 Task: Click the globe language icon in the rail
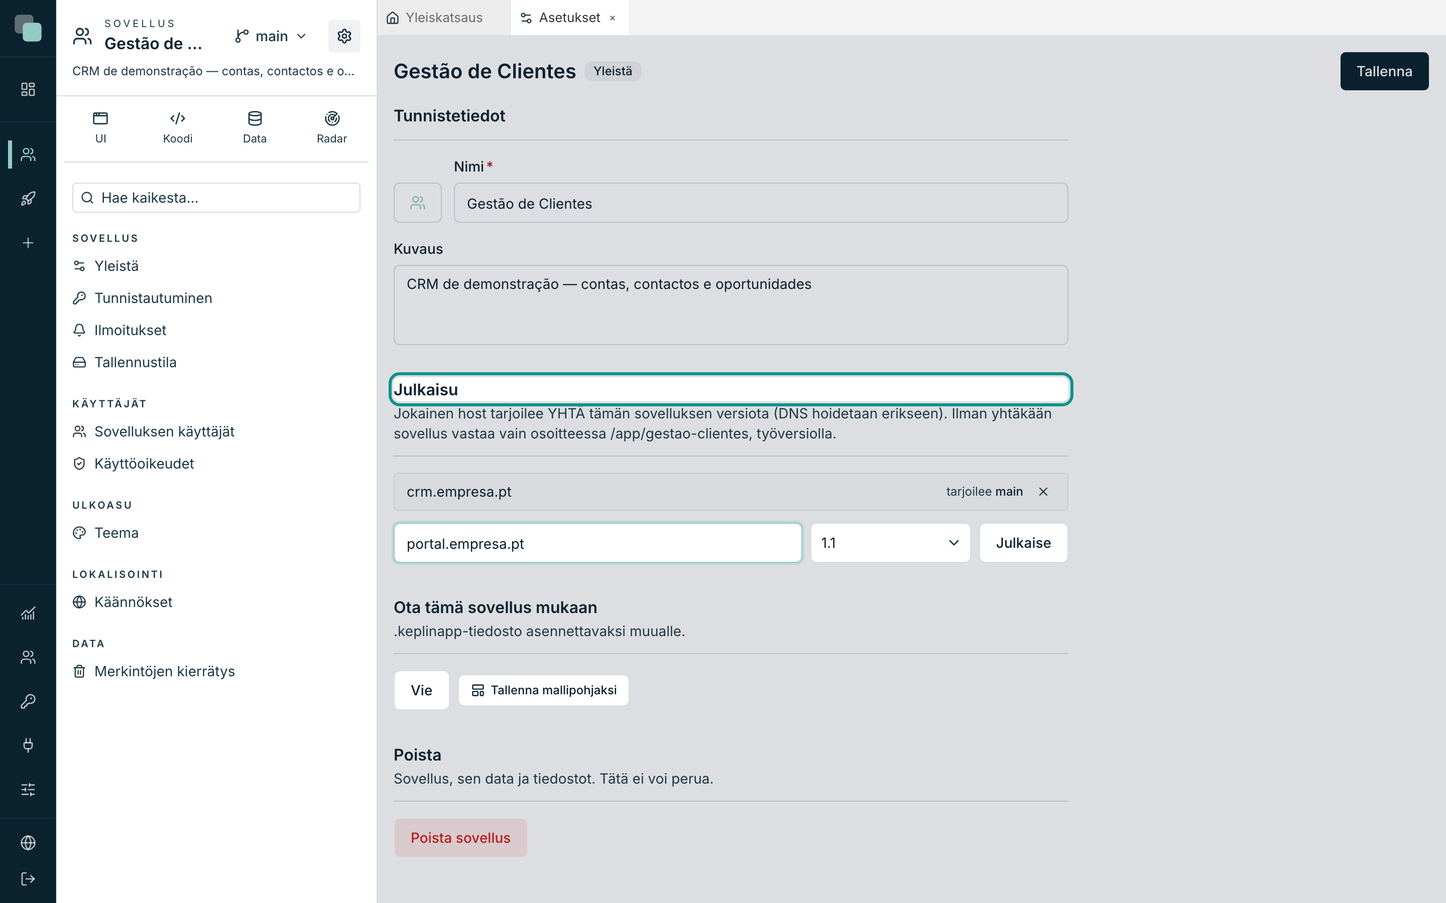[28, 843]
